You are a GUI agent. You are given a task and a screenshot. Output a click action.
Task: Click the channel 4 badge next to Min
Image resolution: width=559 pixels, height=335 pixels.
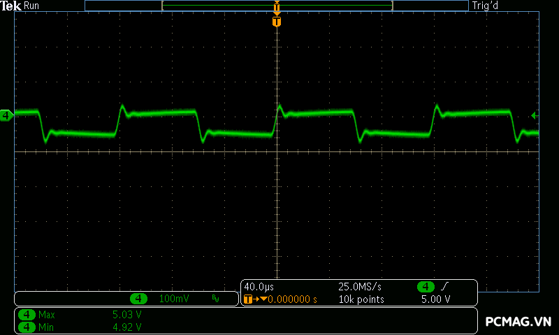click(x=27, y=326)
